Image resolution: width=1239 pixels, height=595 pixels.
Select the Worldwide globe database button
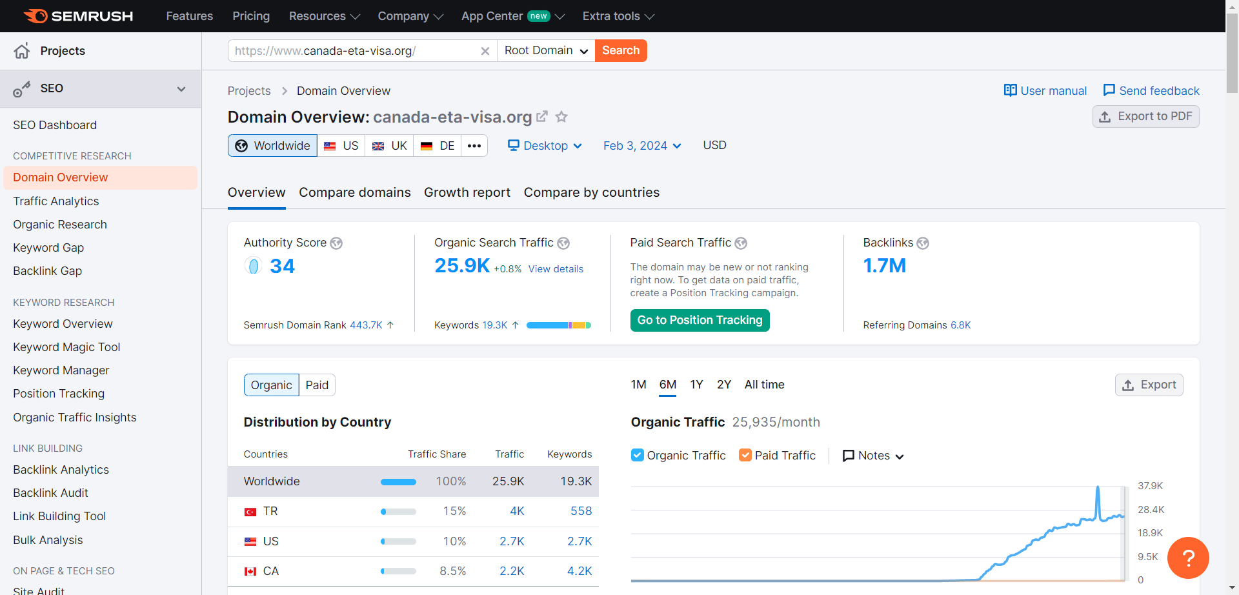[x=272, y=146]
